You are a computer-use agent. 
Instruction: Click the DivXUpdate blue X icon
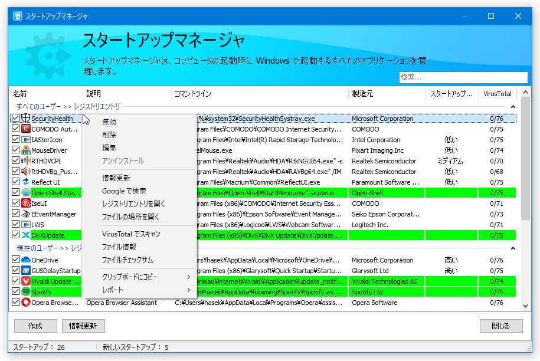tap(26, 235)
